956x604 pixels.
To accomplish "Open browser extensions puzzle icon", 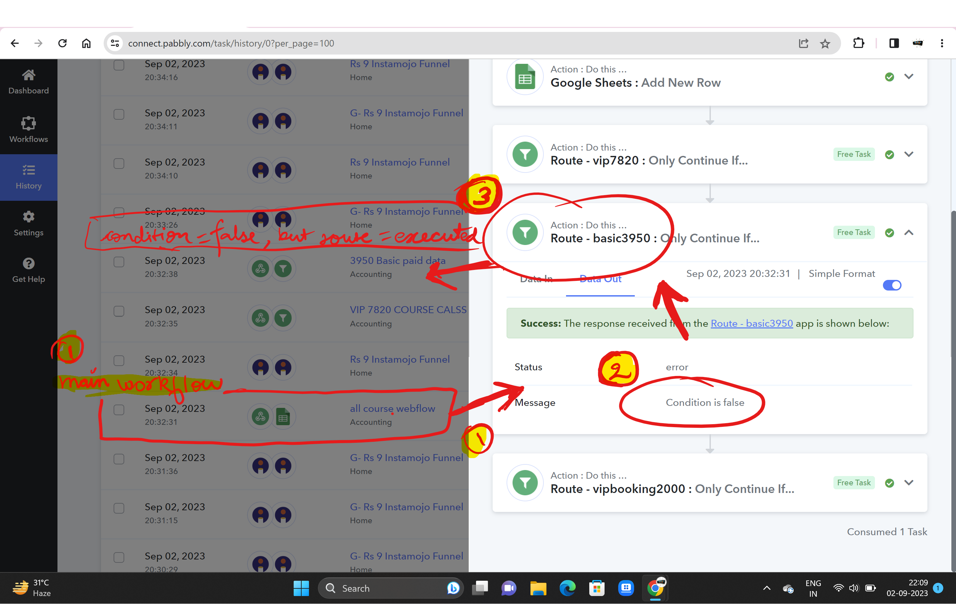I will click(858, 43).
